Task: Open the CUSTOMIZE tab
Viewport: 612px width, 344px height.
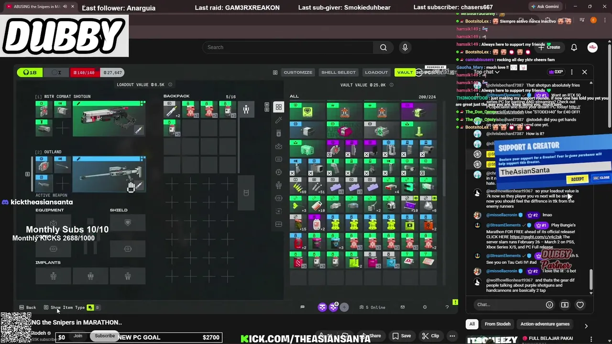Action: pyautogui.click(x=298, y=73)
